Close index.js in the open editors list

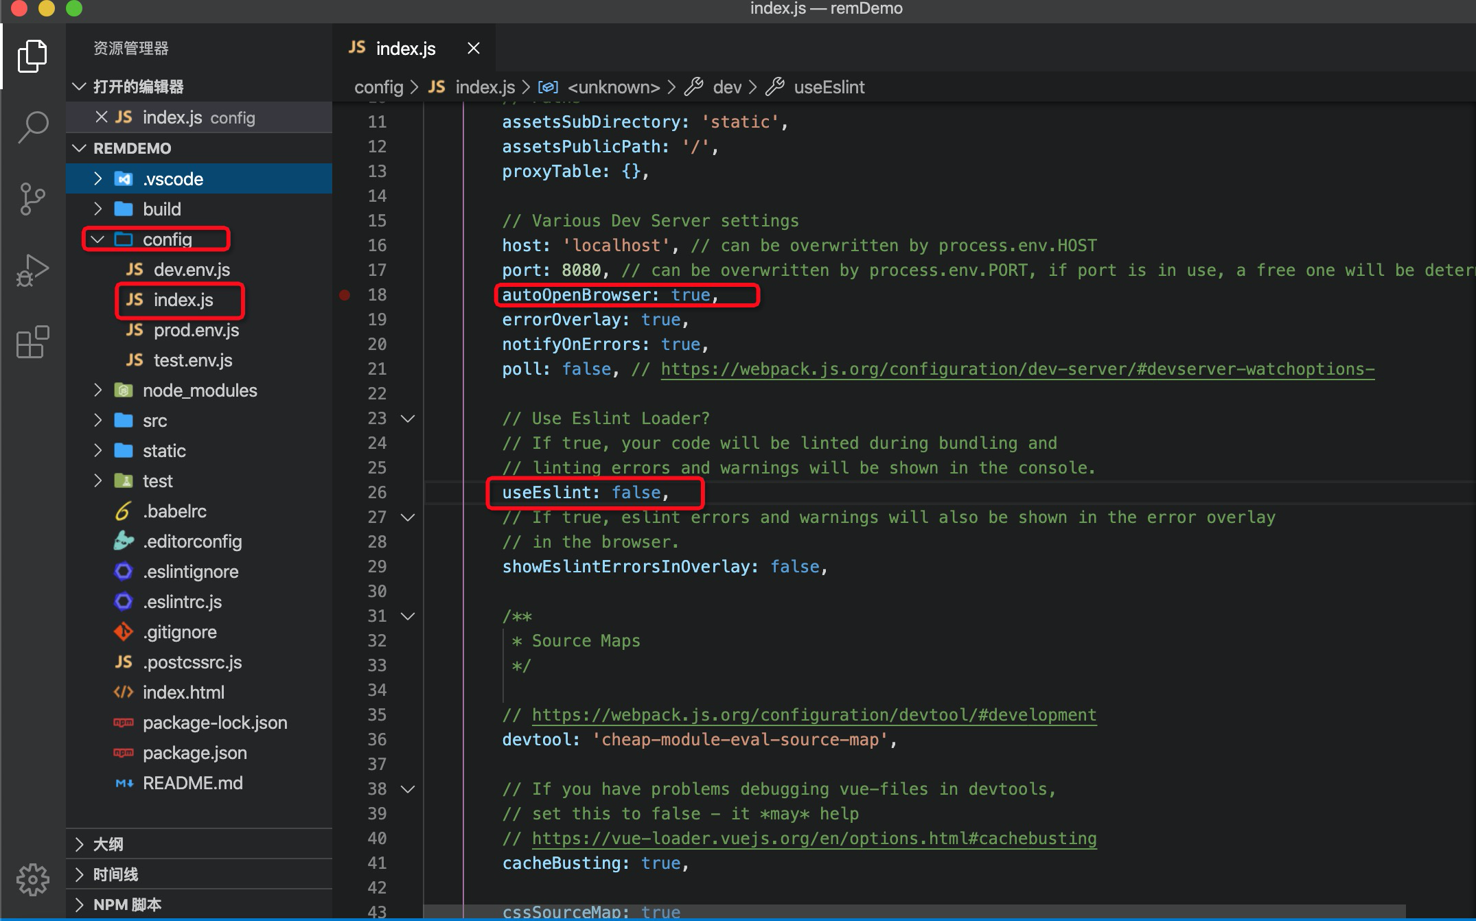coord(101,117)
